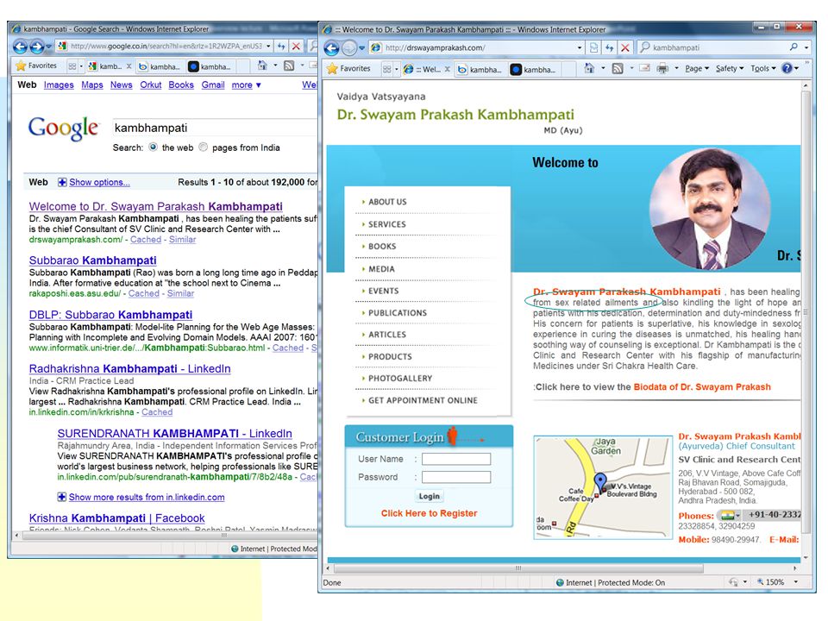
Task: Click map location pin marker
Action: tap(600, 481)
